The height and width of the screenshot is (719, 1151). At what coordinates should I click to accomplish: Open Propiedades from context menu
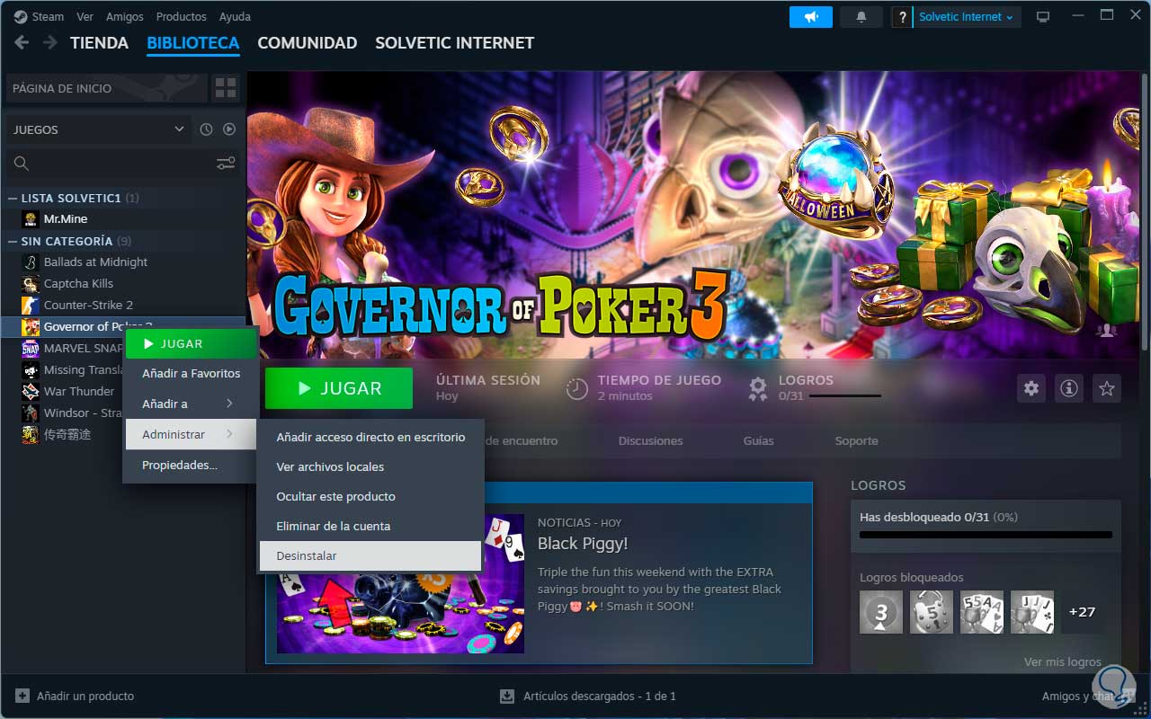click(191, 465)
